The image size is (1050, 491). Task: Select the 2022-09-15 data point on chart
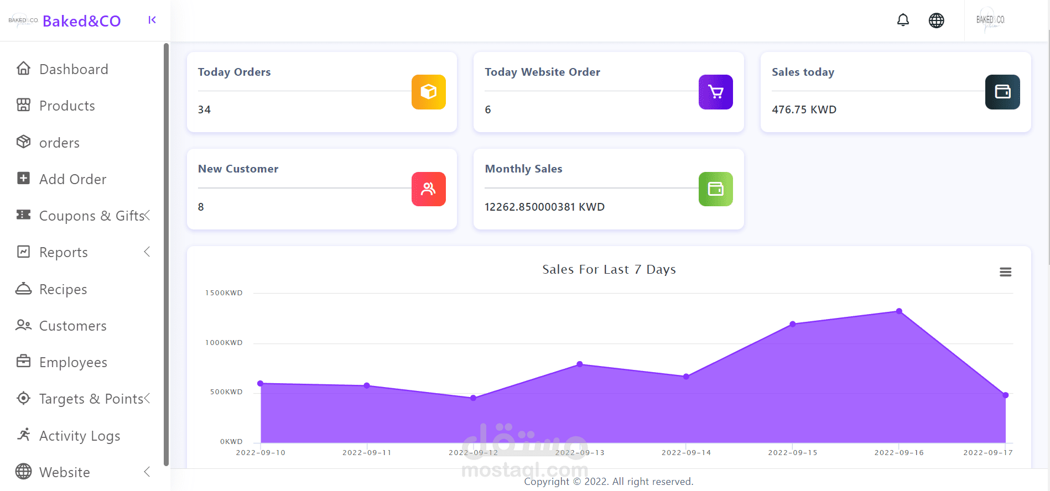click(x=793, y=324)
